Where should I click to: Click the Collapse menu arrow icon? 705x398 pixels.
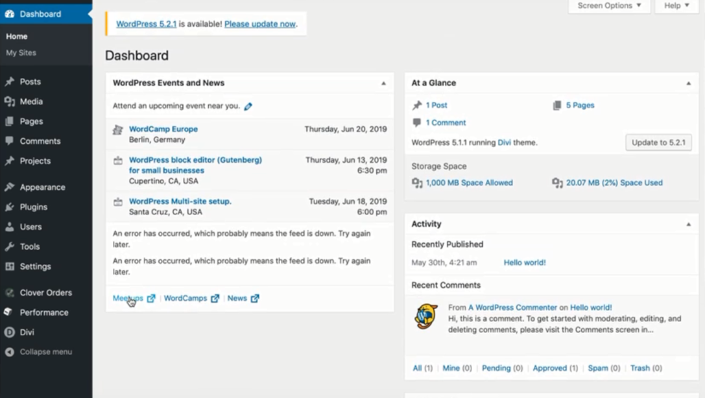pyautogui.click(x=10, y=352)
